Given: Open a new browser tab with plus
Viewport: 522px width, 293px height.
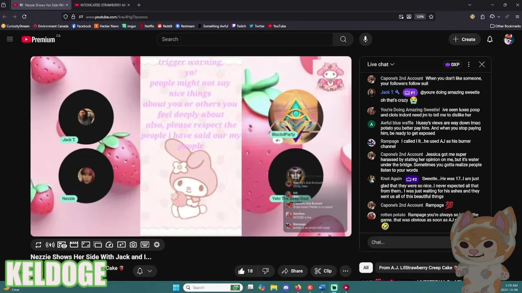Looking at the screenshot, I should (x=139, y=5).
